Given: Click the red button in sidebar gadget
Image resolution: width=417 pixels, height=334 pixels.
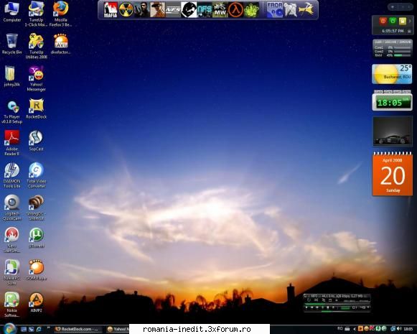Looking at the screenshot, I should pyautogui.click(x=383, y=21).
